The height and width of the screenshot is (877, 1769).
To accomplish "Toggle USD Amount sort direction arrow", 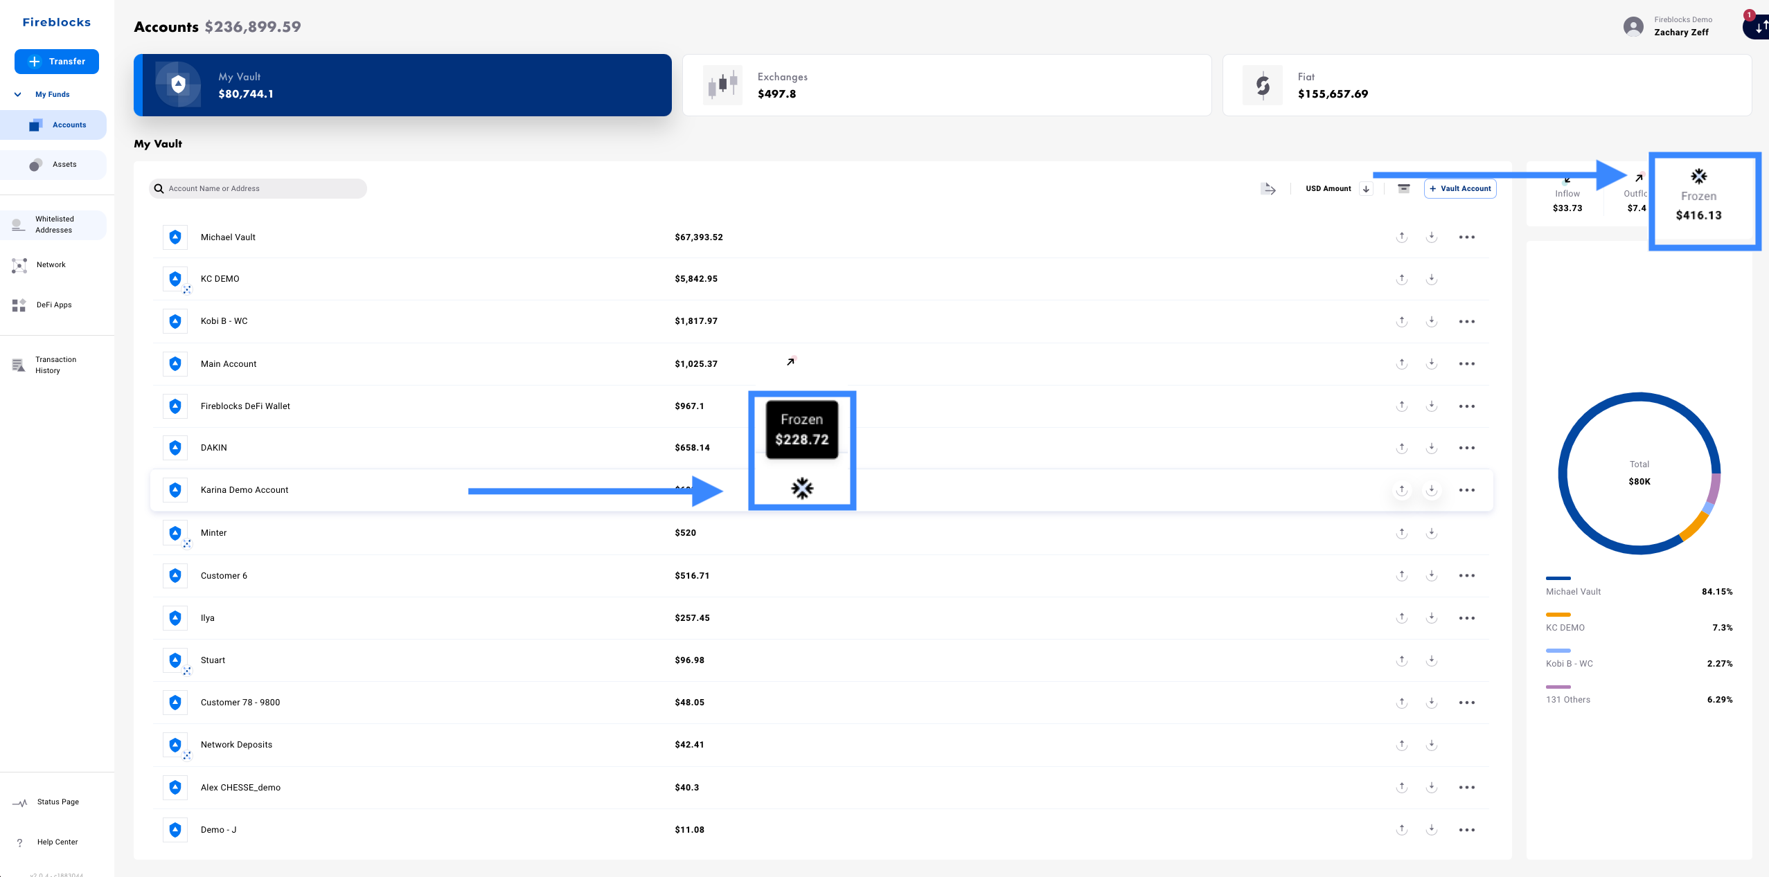I will tap(1366, 189).
